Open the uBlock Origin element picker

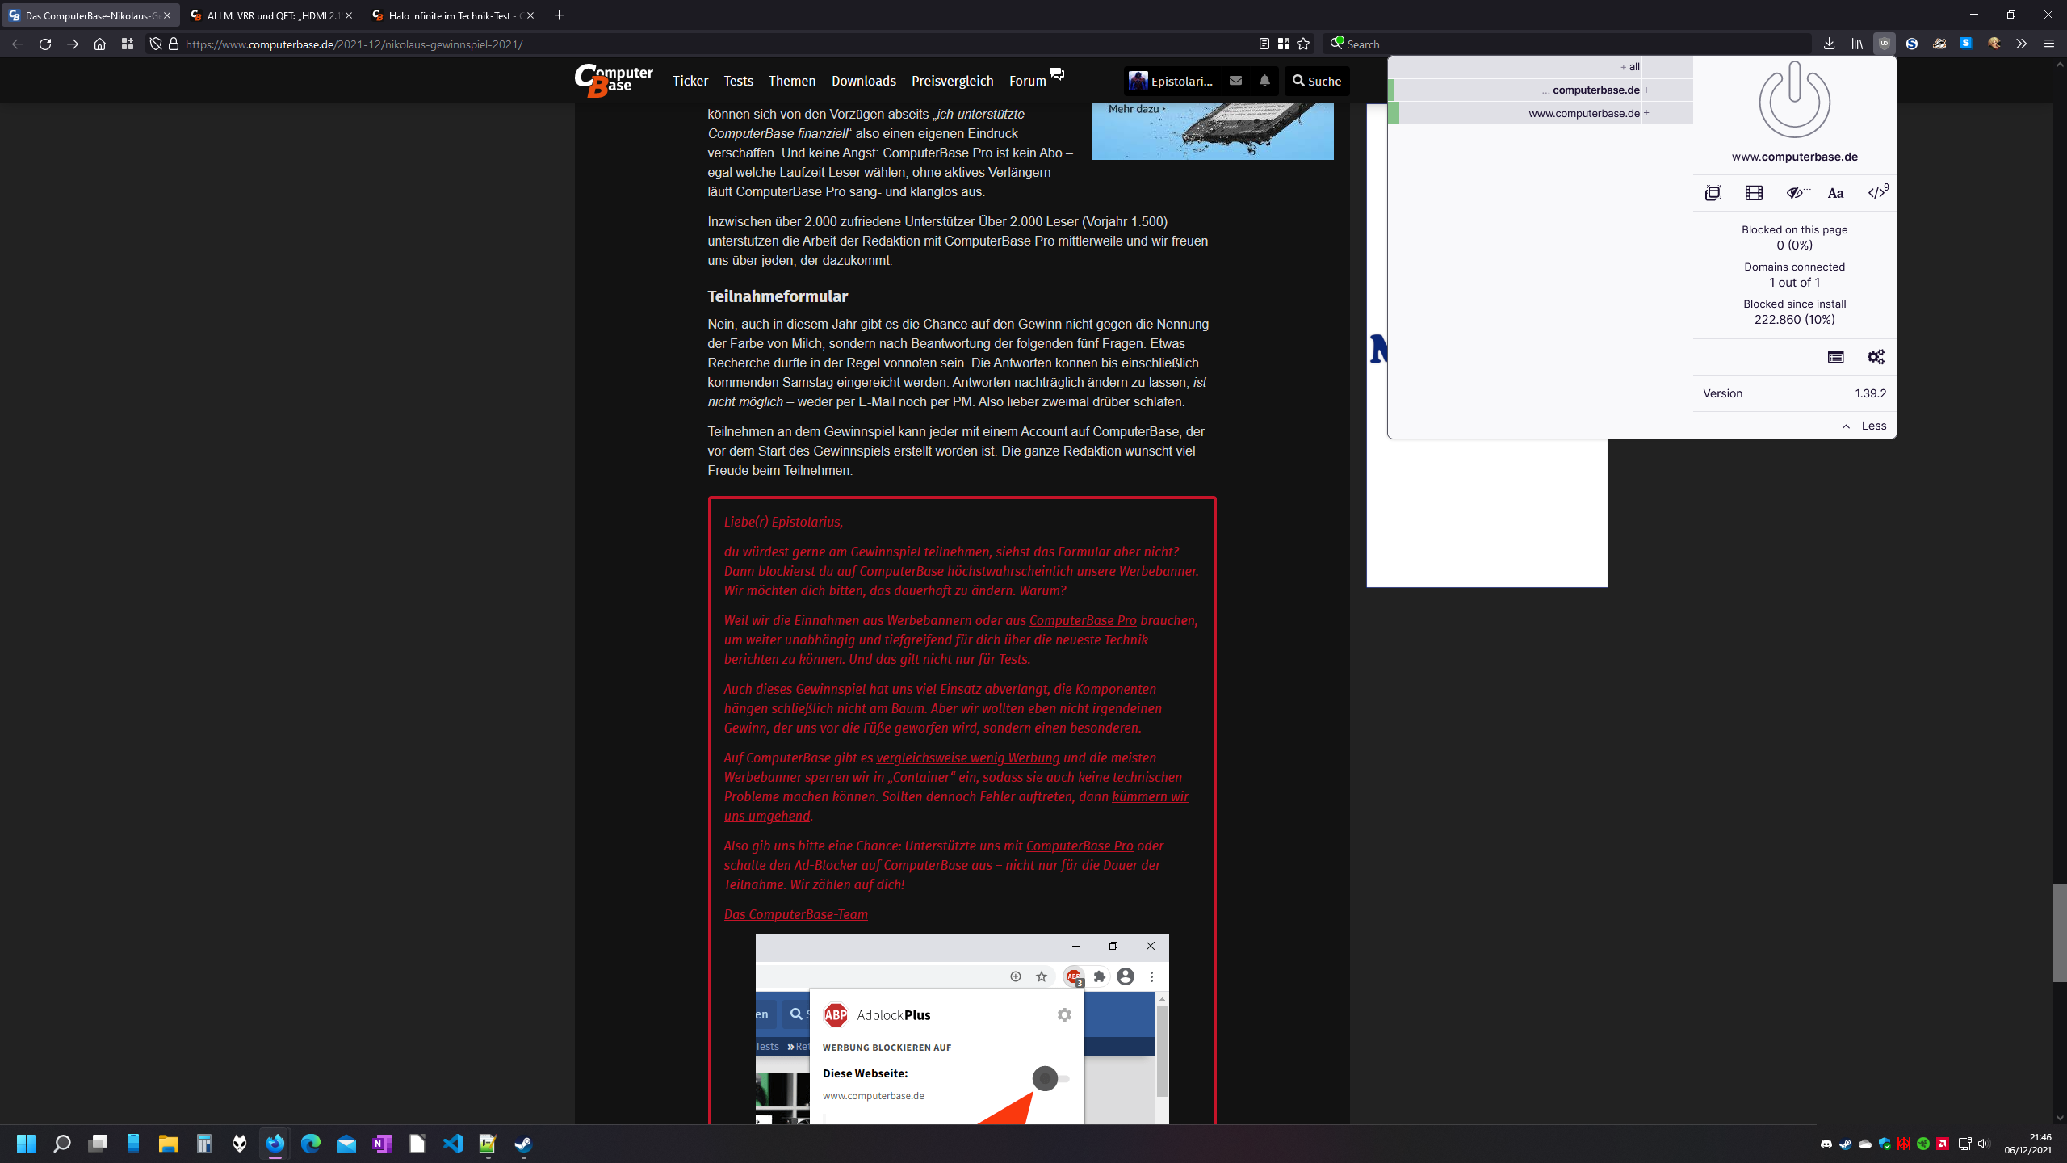[x=1713, y=192]
